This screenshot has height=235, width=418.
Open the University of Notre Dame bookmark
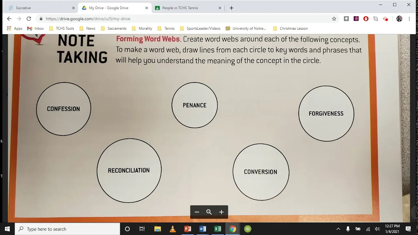(x=246, y=28)
